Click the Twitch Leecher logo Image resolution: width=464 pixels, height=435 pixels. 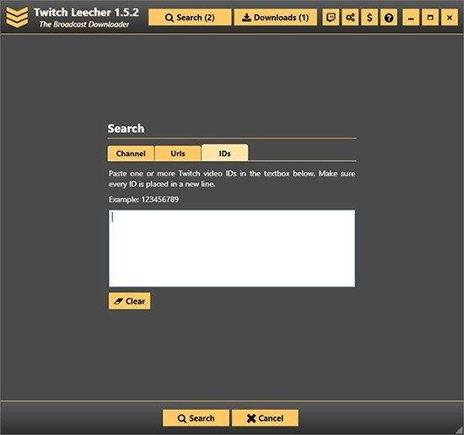tap(17, 17)
